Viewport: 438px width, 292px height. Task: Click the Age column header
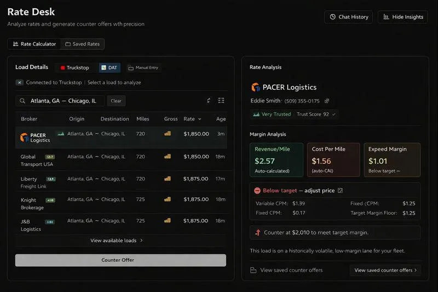tap(221, 119)
